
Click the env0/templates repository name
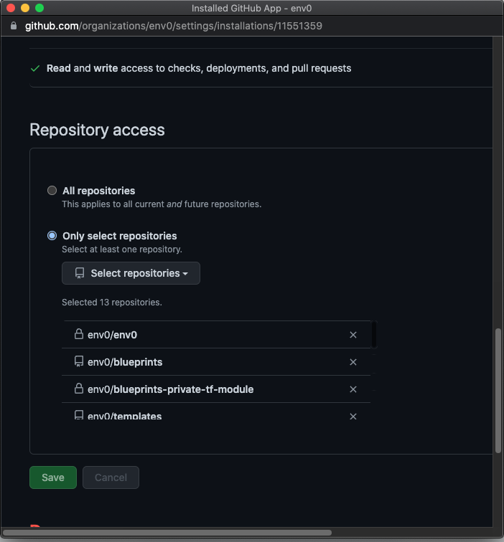pos(125,416)
